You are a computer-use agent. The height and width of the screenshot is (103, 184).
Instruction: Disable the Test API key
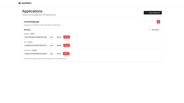pyautogui.click(x=59, y=45)
